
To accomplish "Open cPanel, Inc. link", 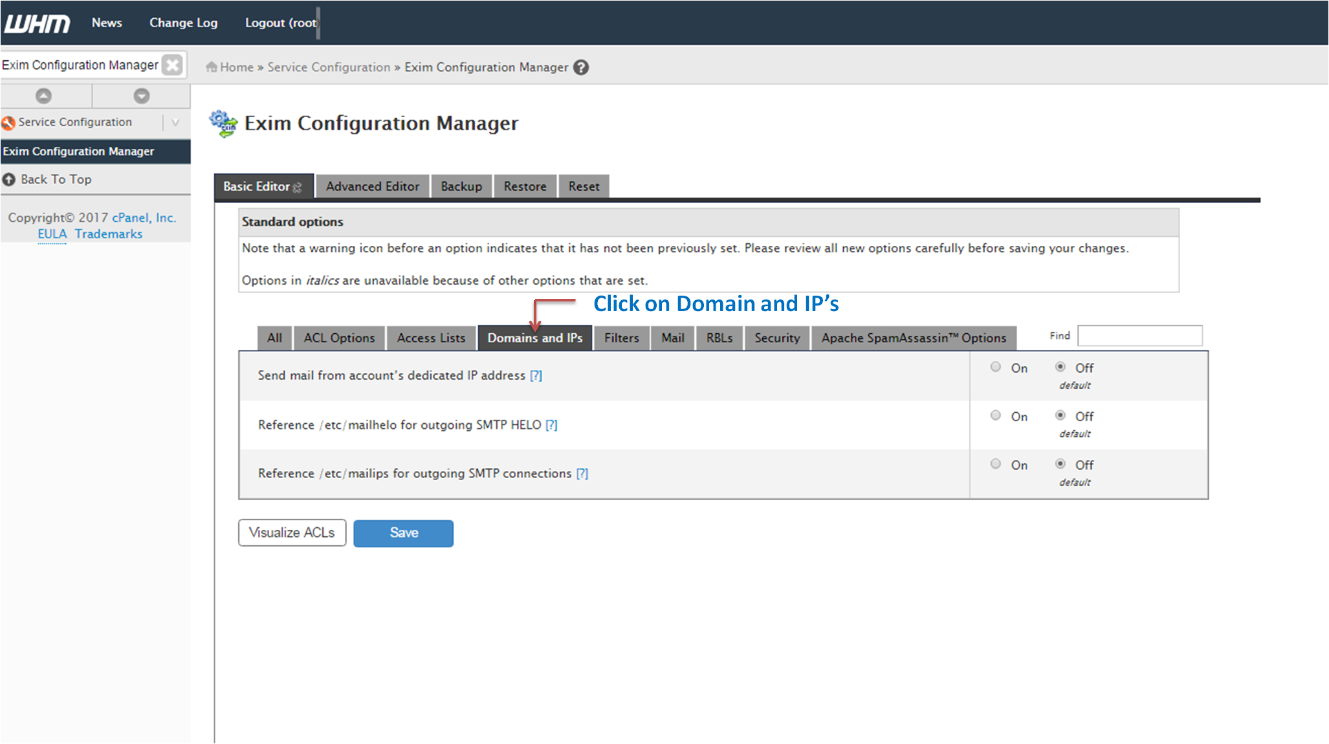I will click(x=144, y=218).
